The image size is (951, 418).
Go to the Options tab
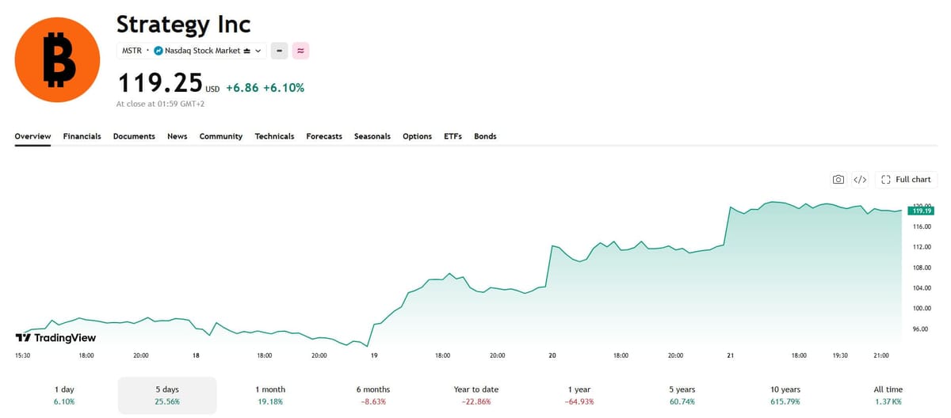click(x=417, y=136)
